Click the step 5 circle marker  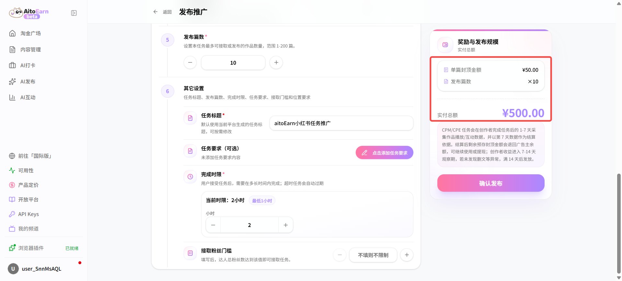coord(167,40)
